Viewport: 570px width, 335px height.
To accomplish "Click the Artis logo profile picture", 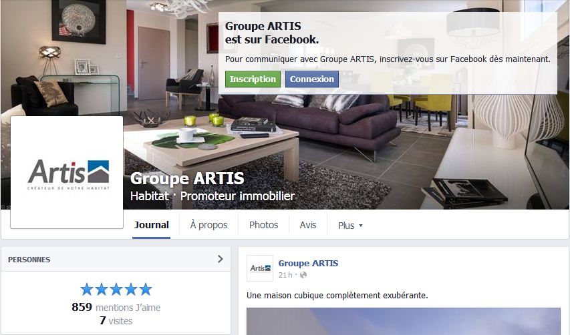I will 67,172.
